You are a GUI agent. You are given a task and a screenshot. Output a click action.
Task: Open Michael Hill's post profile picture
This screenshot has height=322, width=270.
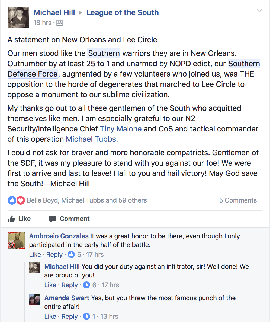[x=18, y=17]
